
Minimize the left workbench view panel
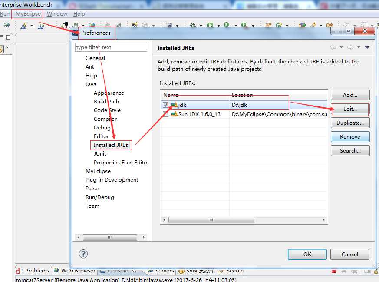click(x=1, y=37)
